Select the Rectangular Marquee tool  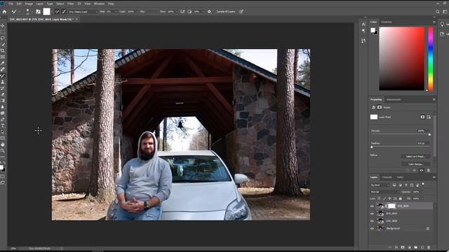click(x=3, y=31)
